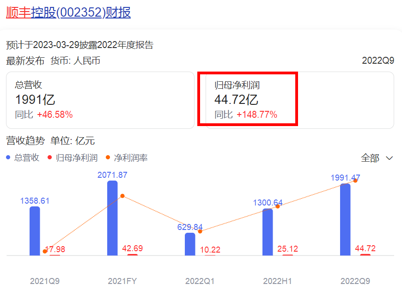The image size is (402, 290).
Task: Click the blue 总营收 legend dot
Action: tap(8, 158)
